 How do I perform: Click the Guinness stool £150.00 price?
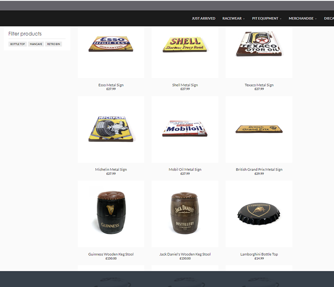coord(111,259)
